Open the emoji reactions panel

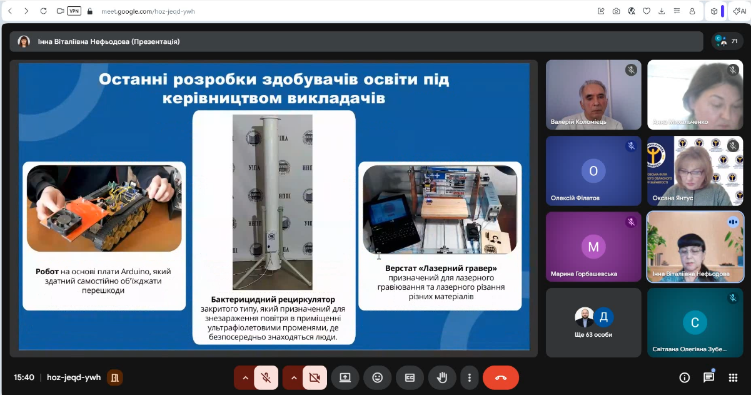tap(377, 377)
